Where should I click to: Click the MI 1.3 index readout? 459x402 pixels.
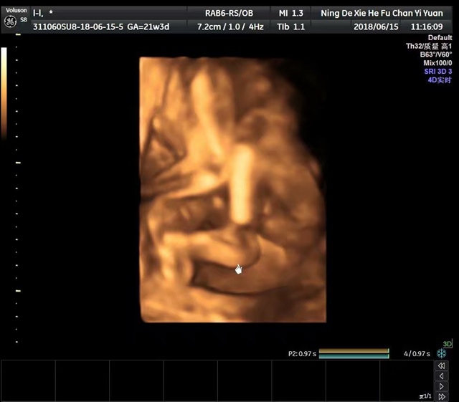point(290,13)
